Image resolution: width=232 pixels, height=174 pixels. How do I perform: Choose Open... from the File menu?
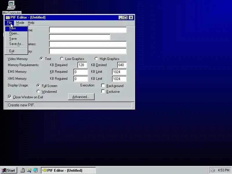click(16, 33)
